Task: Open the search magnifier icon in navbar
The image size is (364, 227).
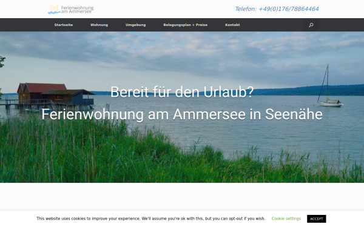Action: pos(311,25)
